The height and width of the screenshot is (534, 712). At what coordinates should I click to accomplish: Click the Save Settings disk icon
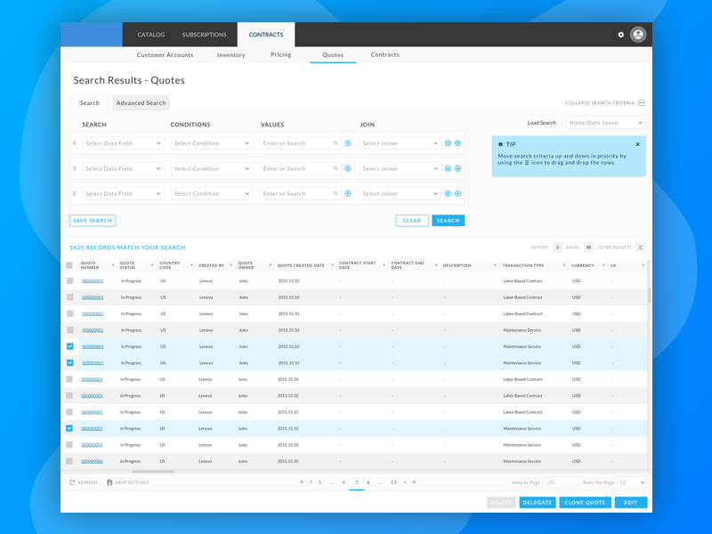click(109, 481)
